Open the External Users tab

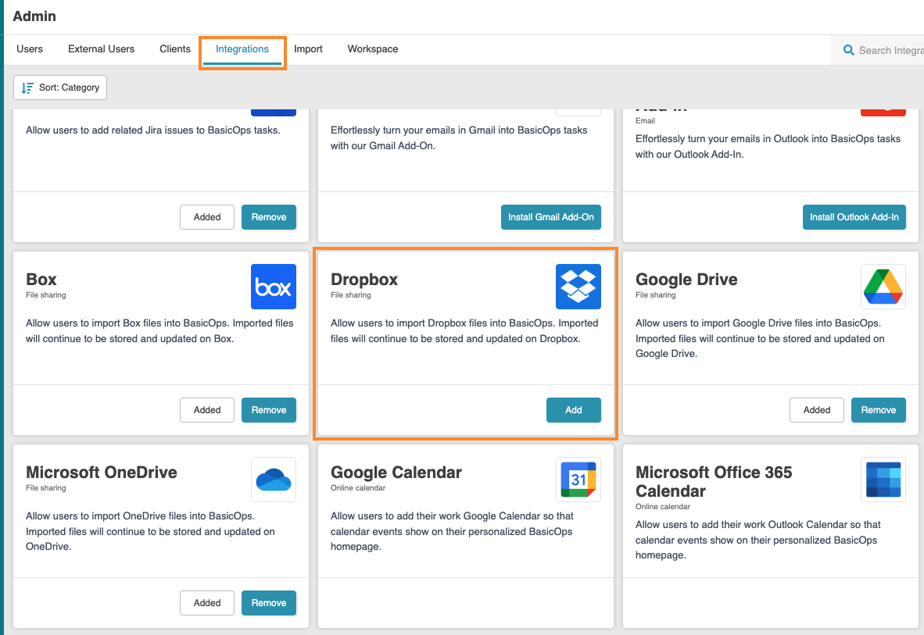[101, 48]
